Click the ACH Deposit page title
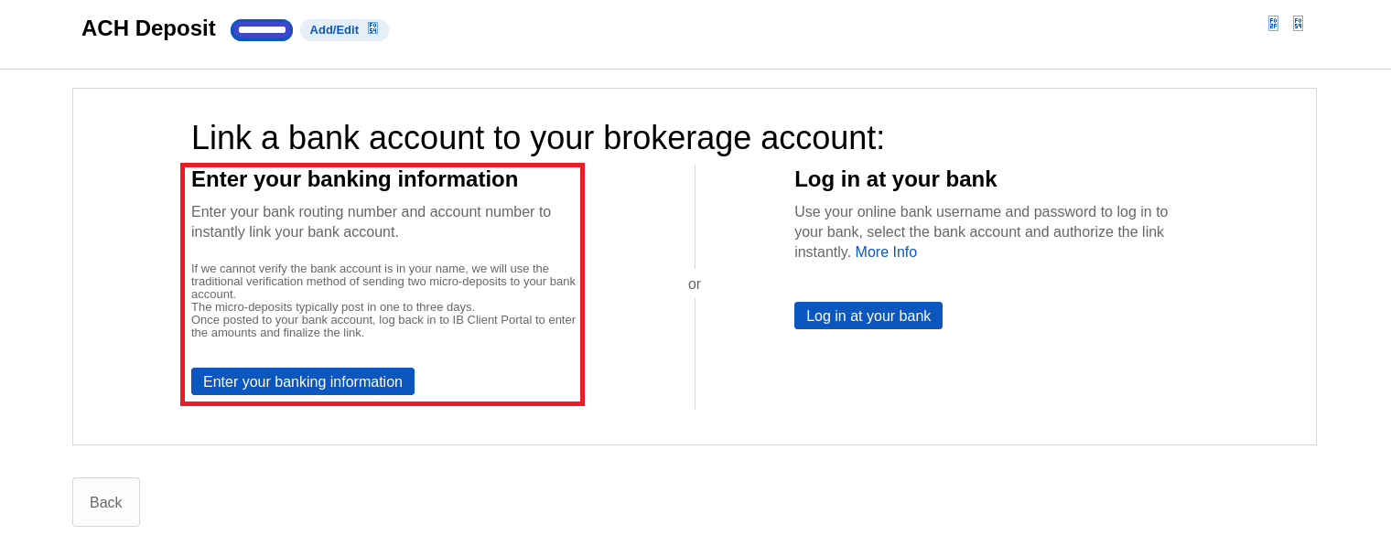 pyautogui.click(x=148, y=28)
